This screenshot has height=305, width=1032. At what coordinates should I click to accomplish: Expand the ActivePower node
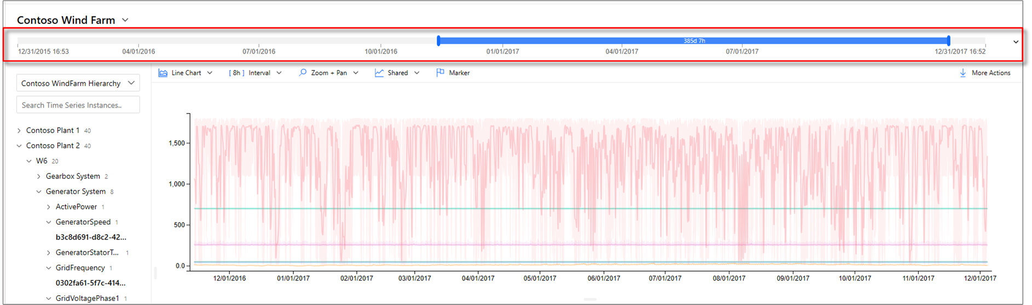[49, 207]
